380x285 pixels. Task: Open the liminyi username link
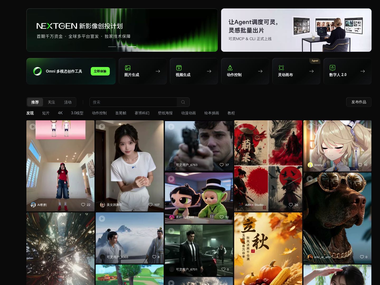[x=319, y=165]
